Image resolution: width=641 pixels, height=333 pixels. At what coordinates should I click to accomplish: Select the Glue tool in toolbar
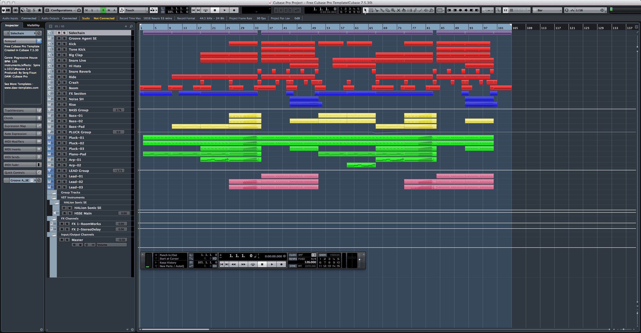coord(382,10)
